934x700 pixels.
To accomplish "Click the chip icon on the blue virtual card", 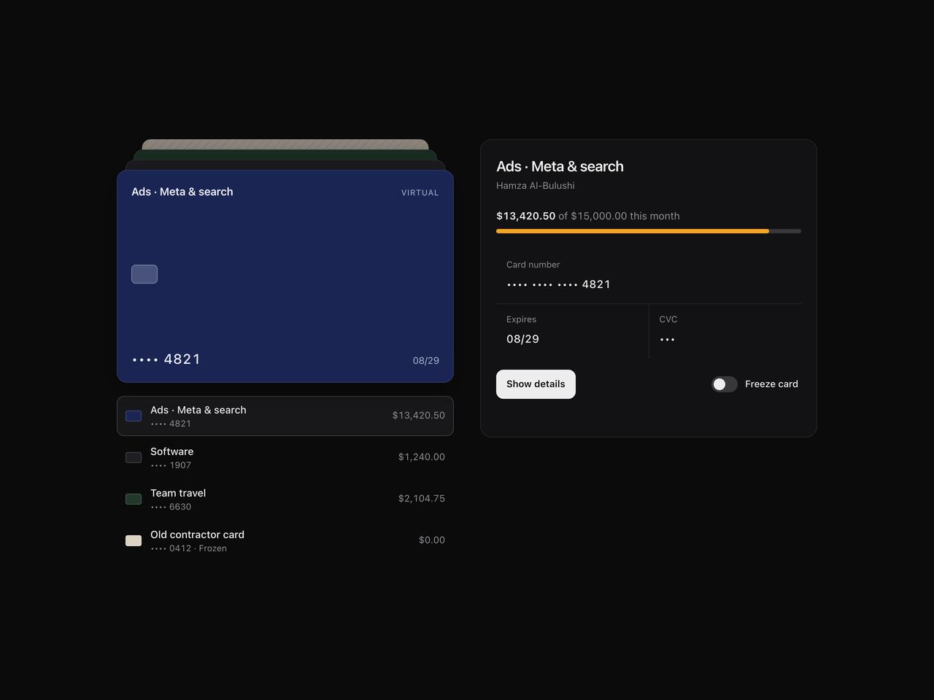I will (144, 274).
